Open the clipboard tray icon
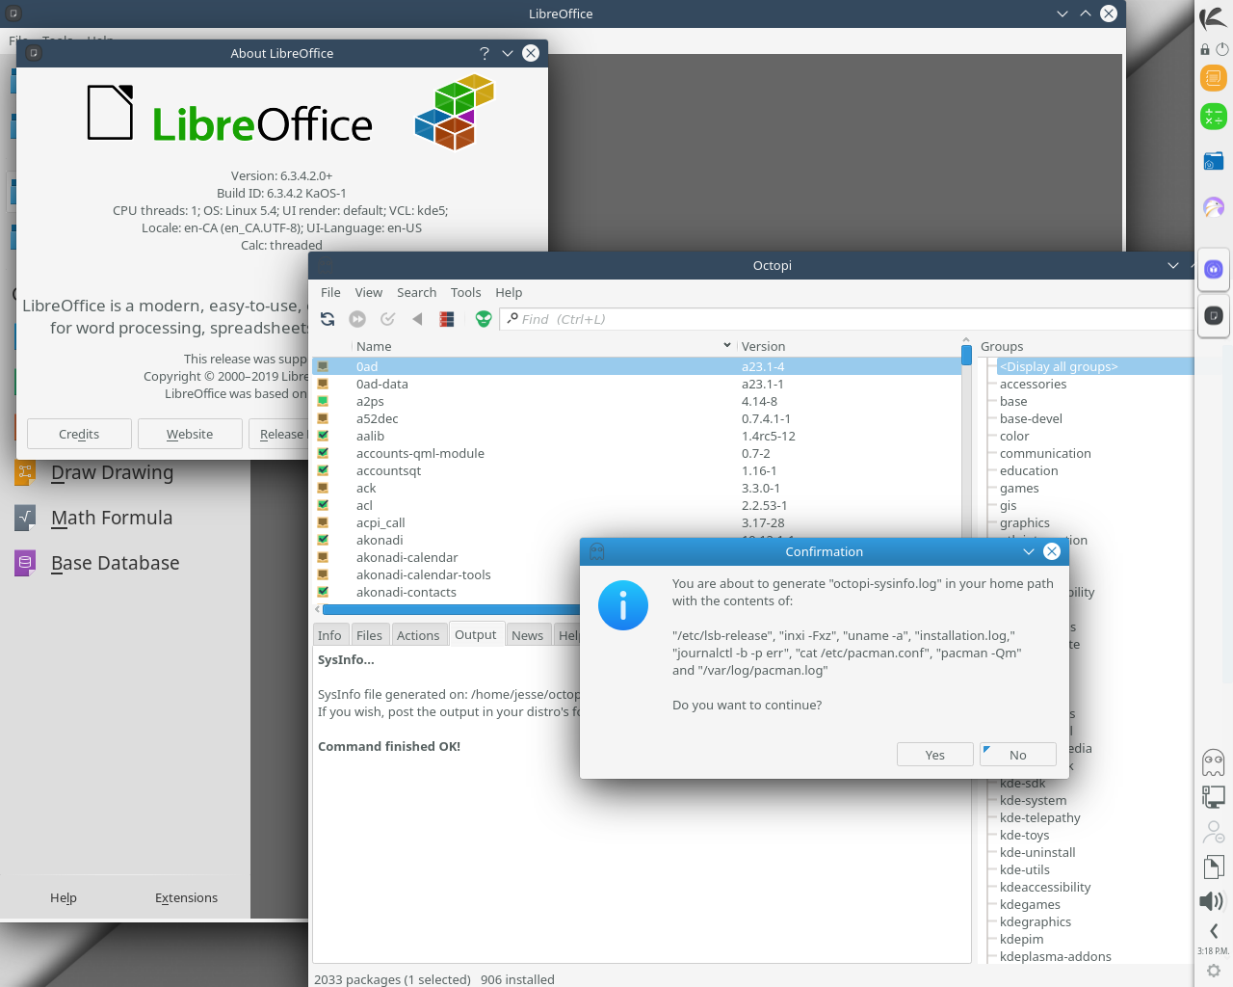This screenshot has width=1233, height=987. [1214, 867]
